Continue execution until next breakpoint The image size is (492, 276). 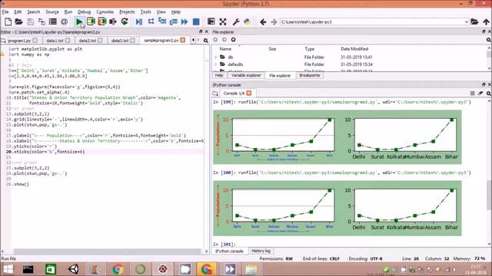(184, 21)
